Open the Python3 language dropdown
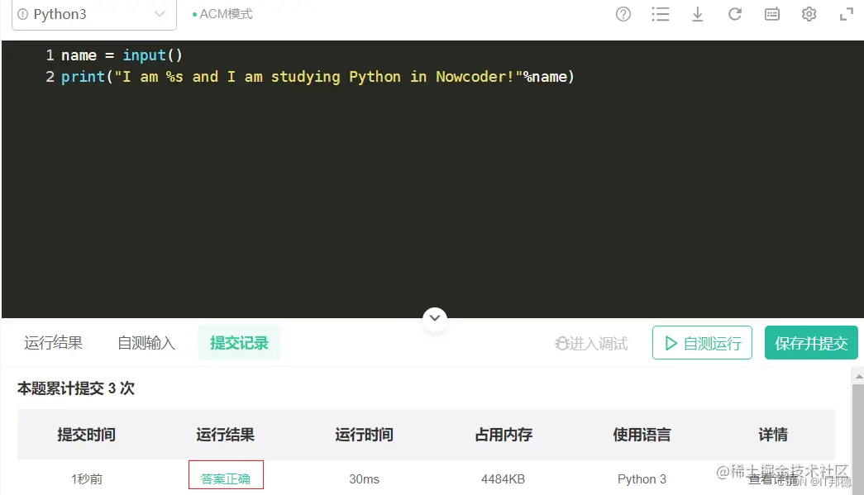Image resolution: width=864 pixels, height=495 pixels. pos(93,14)
